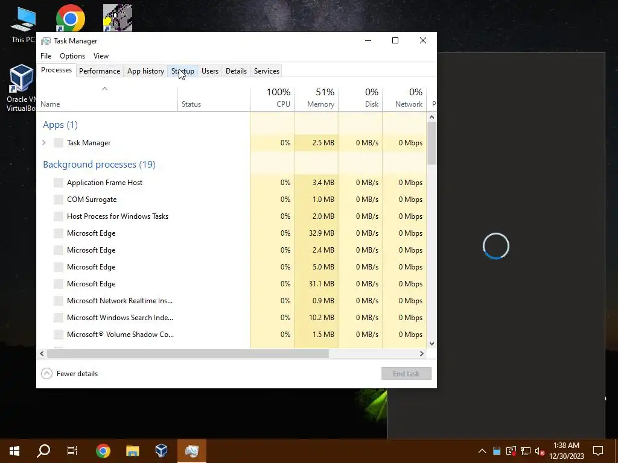Expand the Task Manager app entry
The height and width of the screenshot is (463, 618).
pyautogui.click(x=44, y=143)
